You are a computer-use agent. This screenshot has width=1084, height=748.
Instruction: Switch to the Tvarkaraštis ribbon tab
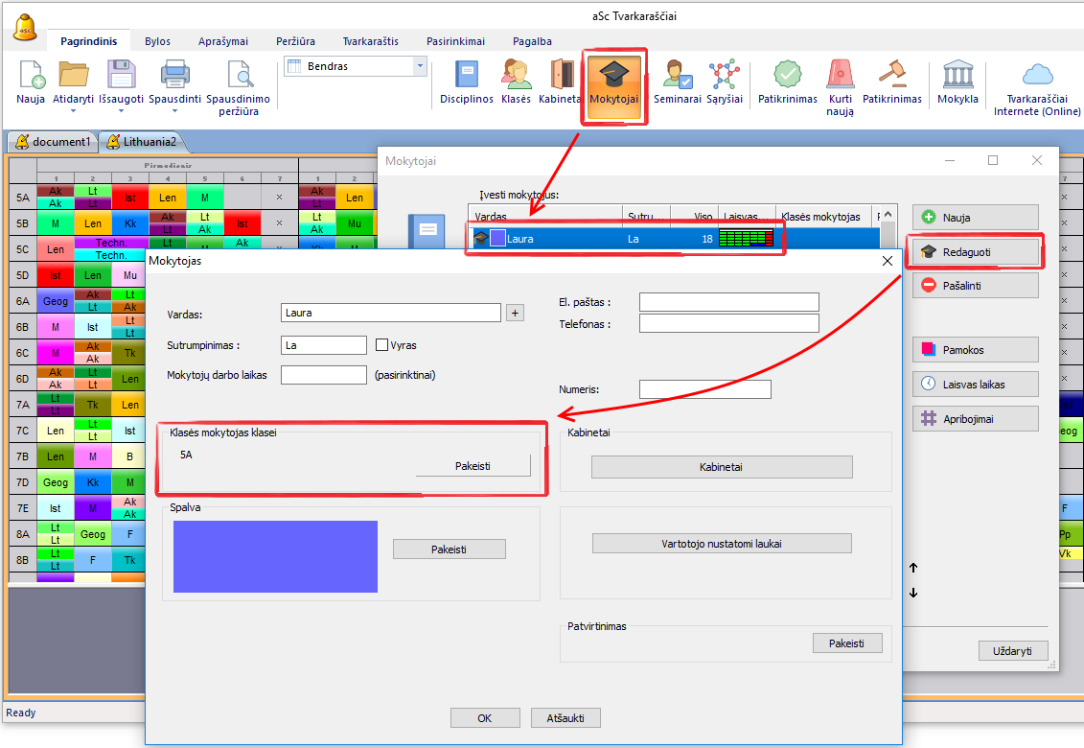point(370,41)
